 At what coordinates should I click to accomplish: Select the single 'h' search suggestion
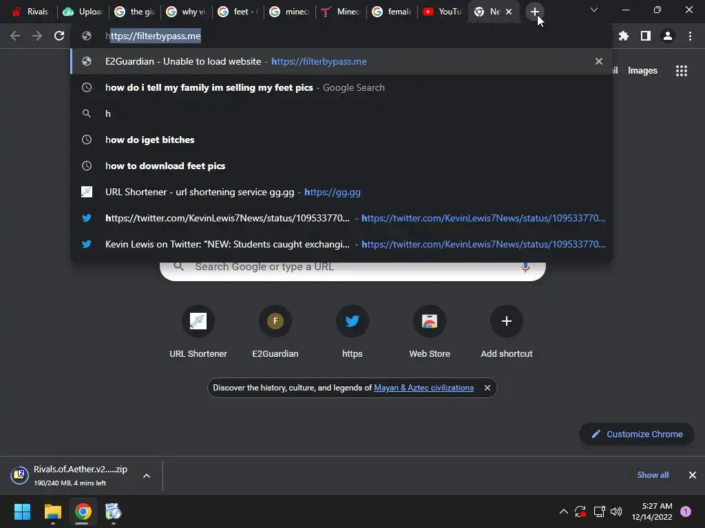[341, 113]
